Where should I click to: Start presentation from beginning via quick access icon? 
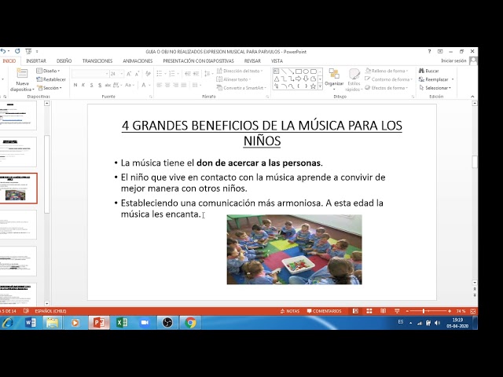click(x=28, y=51)
